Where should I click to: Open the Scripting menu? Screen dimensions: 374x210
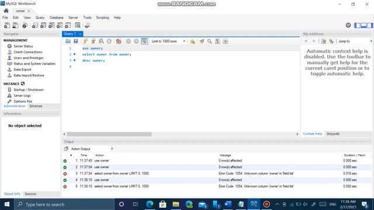tap(102, 17)
